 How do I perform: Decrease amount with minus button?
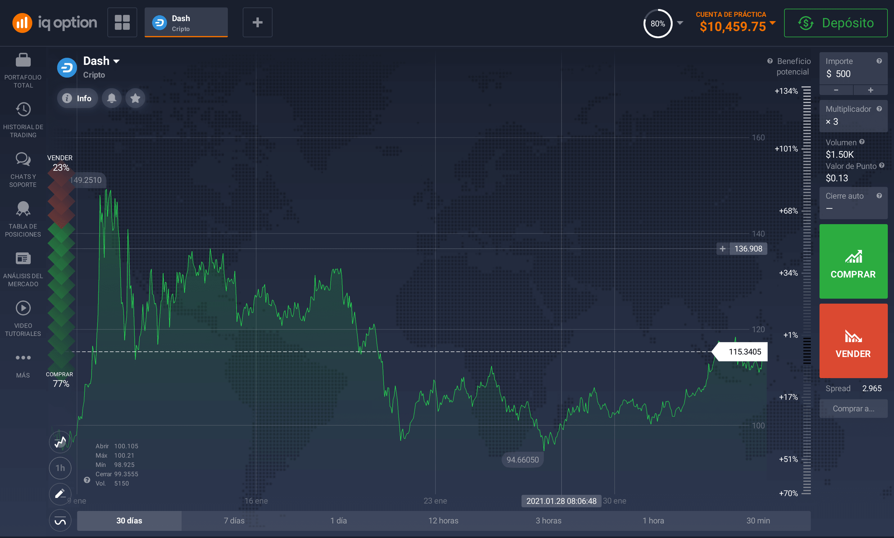tap(836, 90)
